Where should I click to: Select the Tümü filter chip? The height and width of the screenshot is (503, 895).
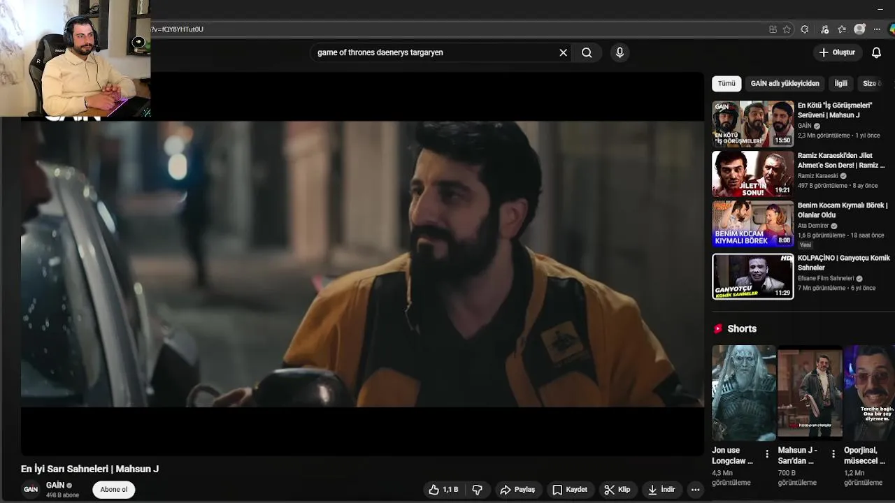point(726,83)
